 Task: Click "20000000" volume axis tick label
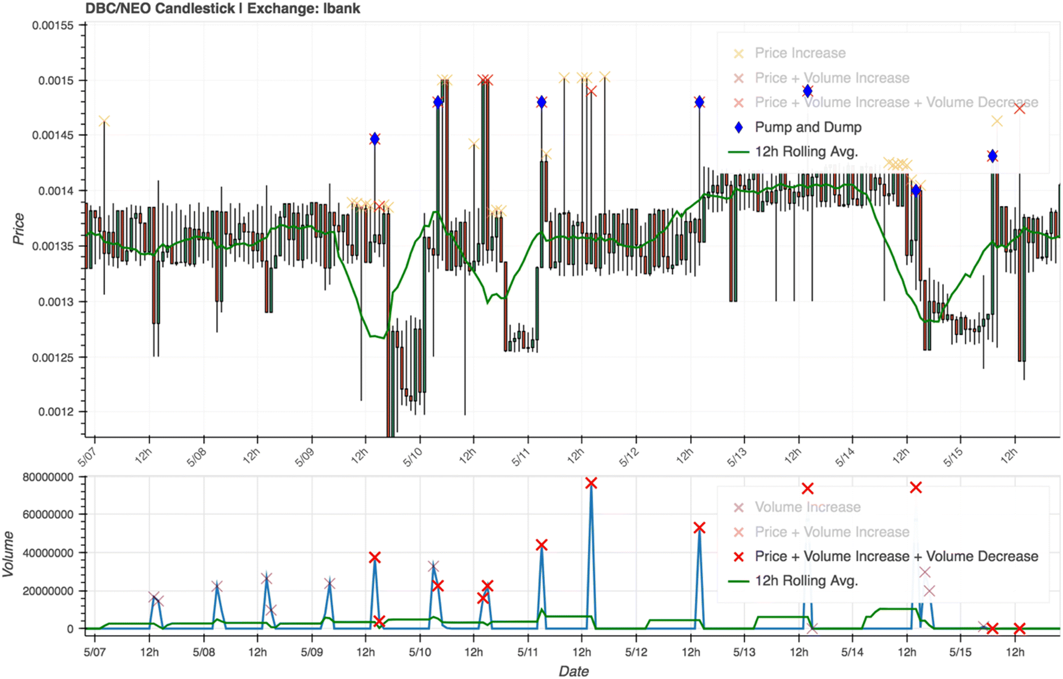pyautogui.click(x=48, y=591)
